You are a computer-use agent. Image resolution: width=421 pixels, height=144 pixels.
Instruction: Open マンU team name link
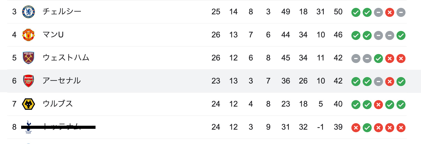[x=53, y=35]
